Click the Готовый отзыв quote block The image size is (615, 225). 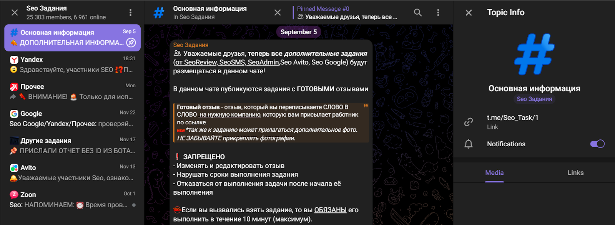click(271, 122)
